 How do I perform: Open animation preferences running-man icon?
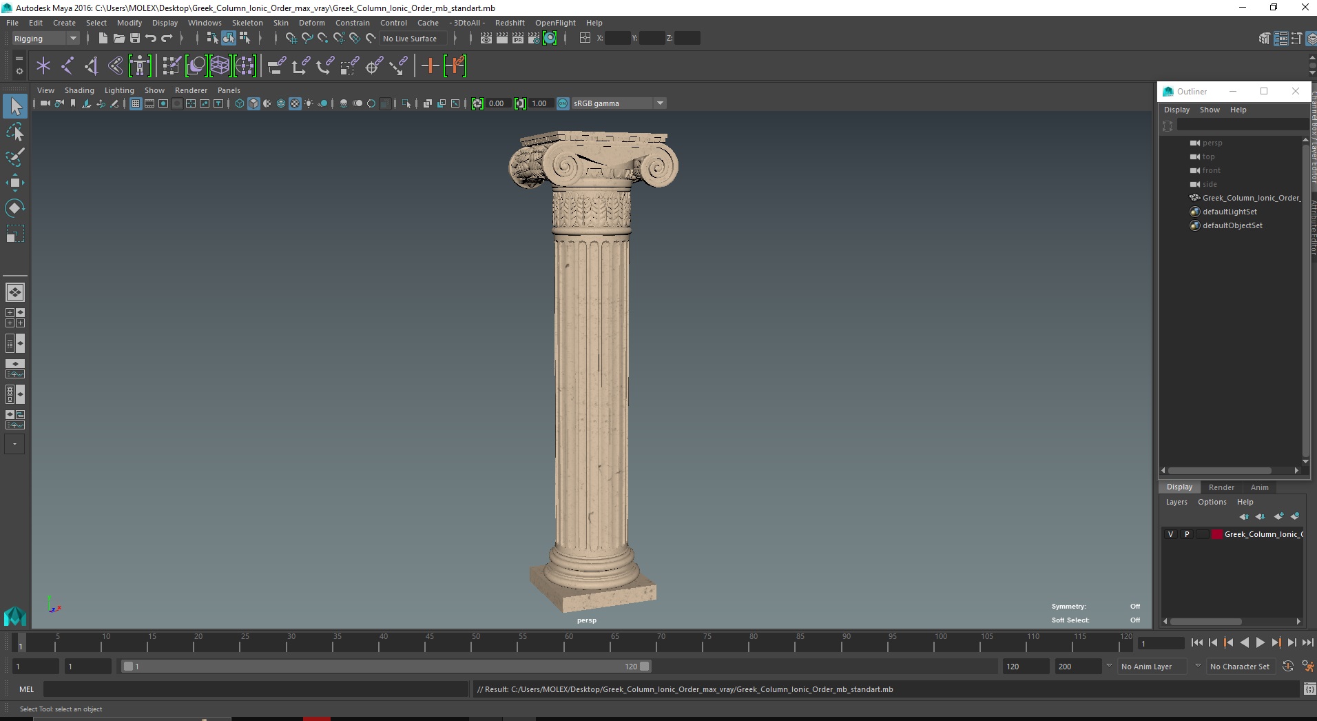coord(1308,667)
